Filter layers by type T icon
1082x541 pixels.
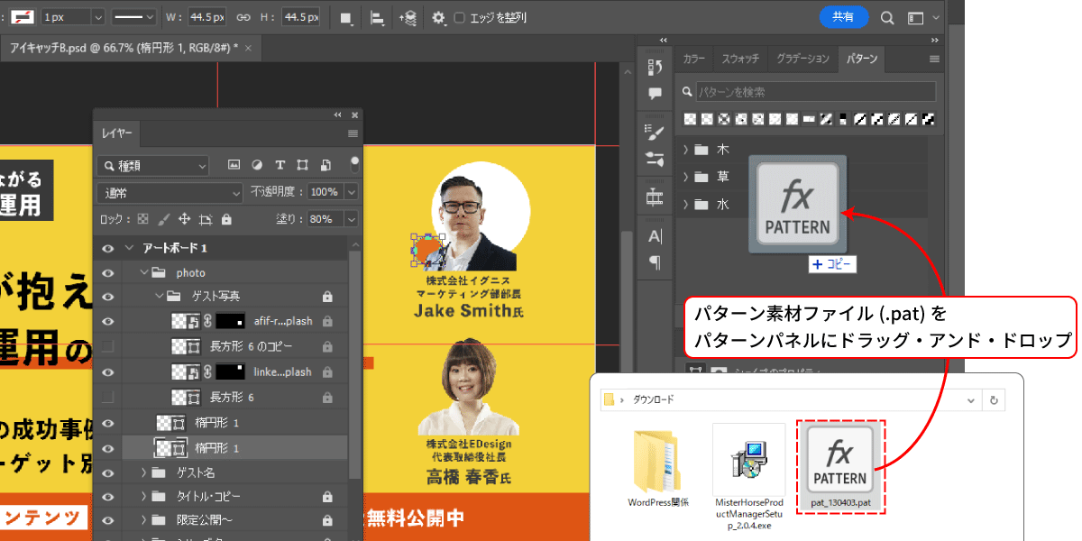280,165
